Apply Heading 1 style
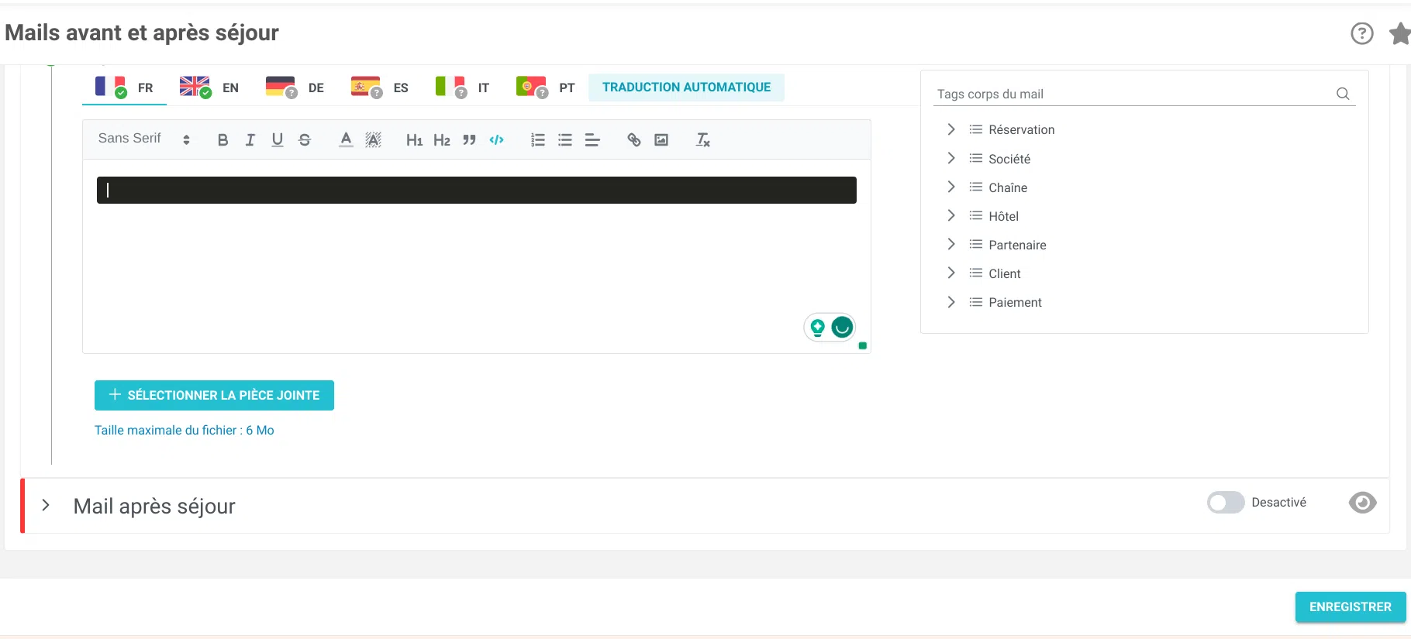1411x639 pixels. (x=414, y=140)
